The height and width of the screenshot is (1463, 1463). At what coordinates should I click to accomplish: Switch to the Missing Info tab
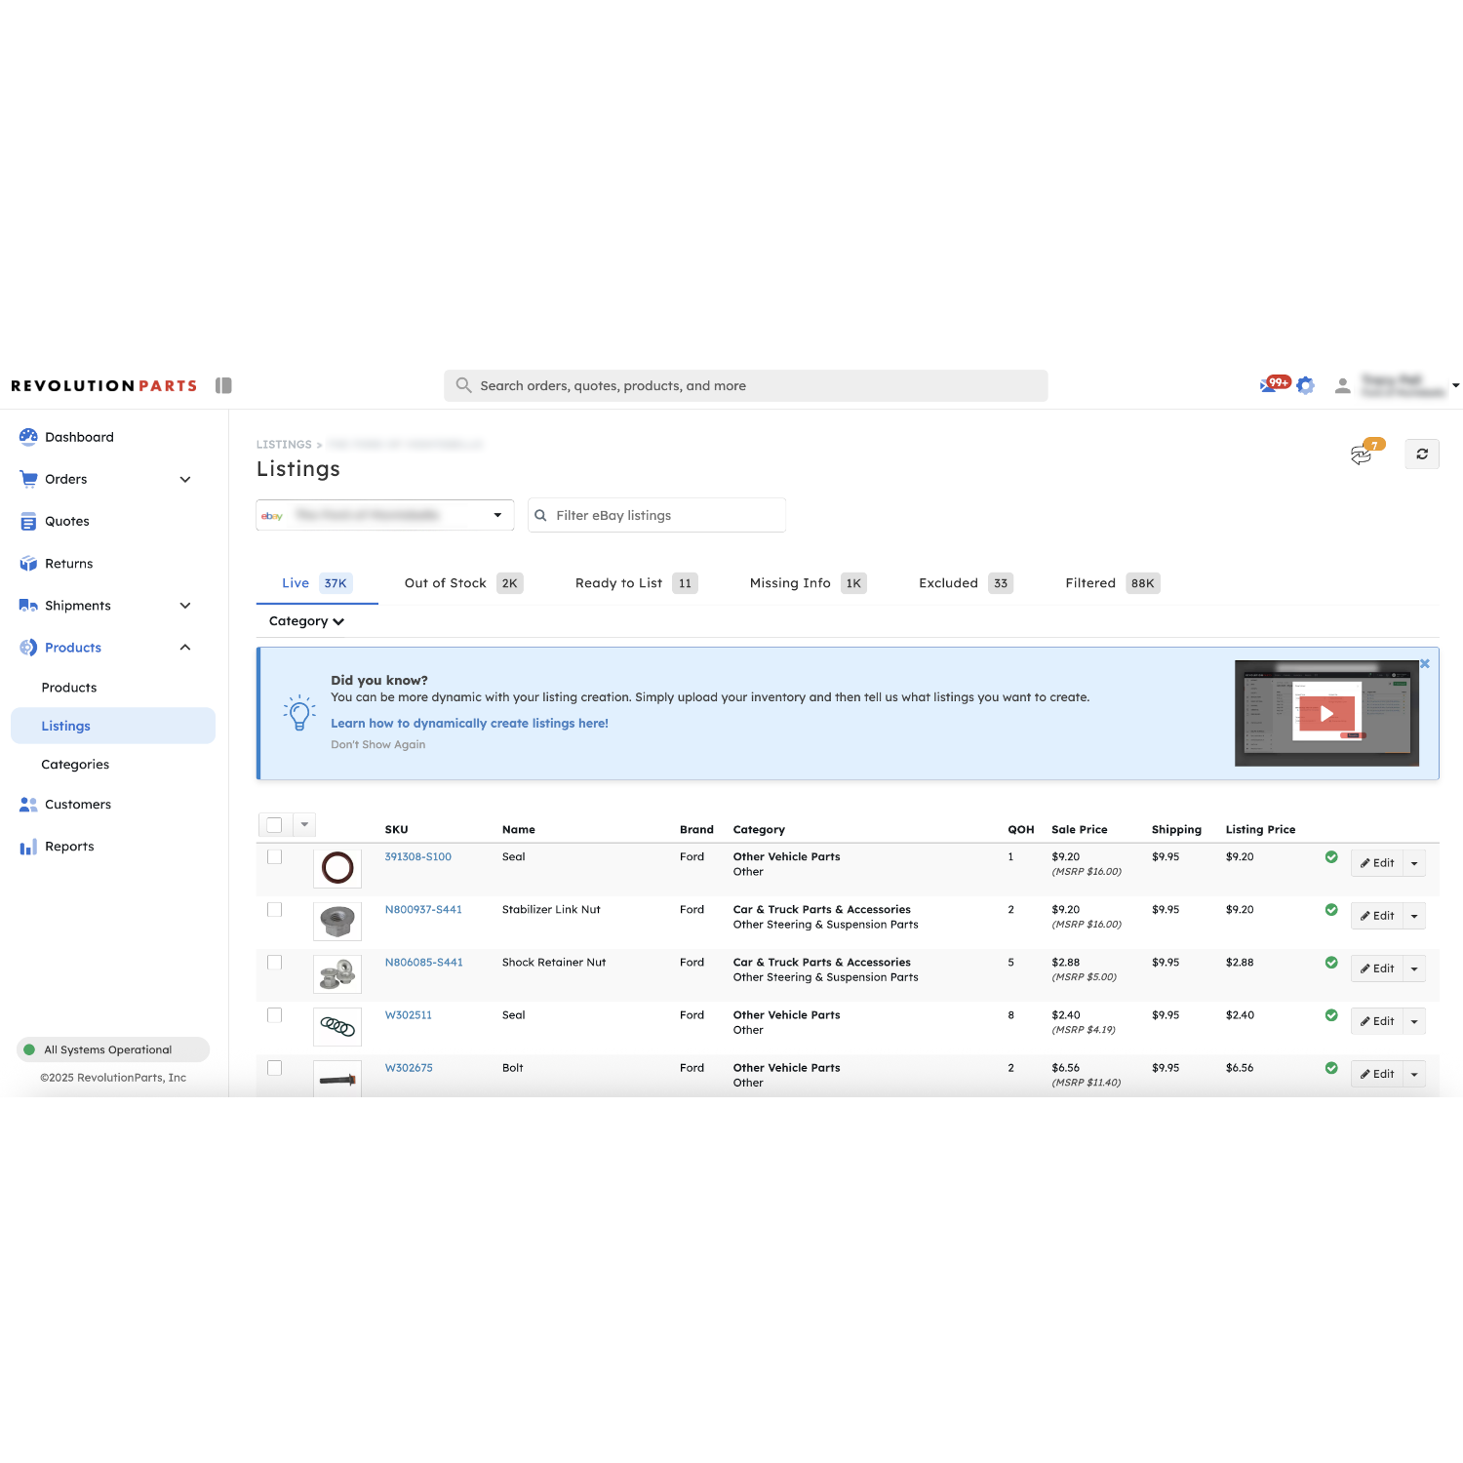click(x=808, y=583)
